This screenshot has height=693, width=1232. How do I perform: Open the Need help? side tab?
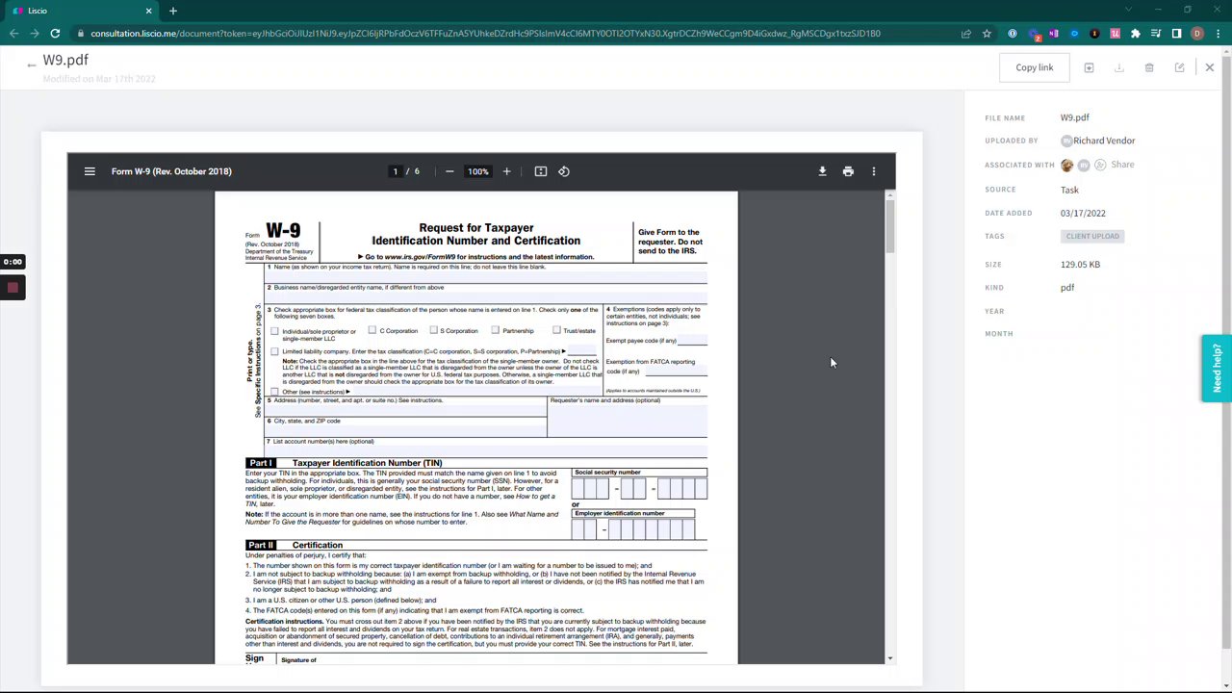[x=1217, y=368]
